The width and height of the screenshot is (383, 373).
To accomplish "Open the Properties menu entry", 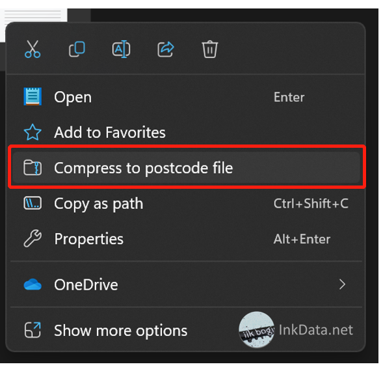I will point(186,239).
